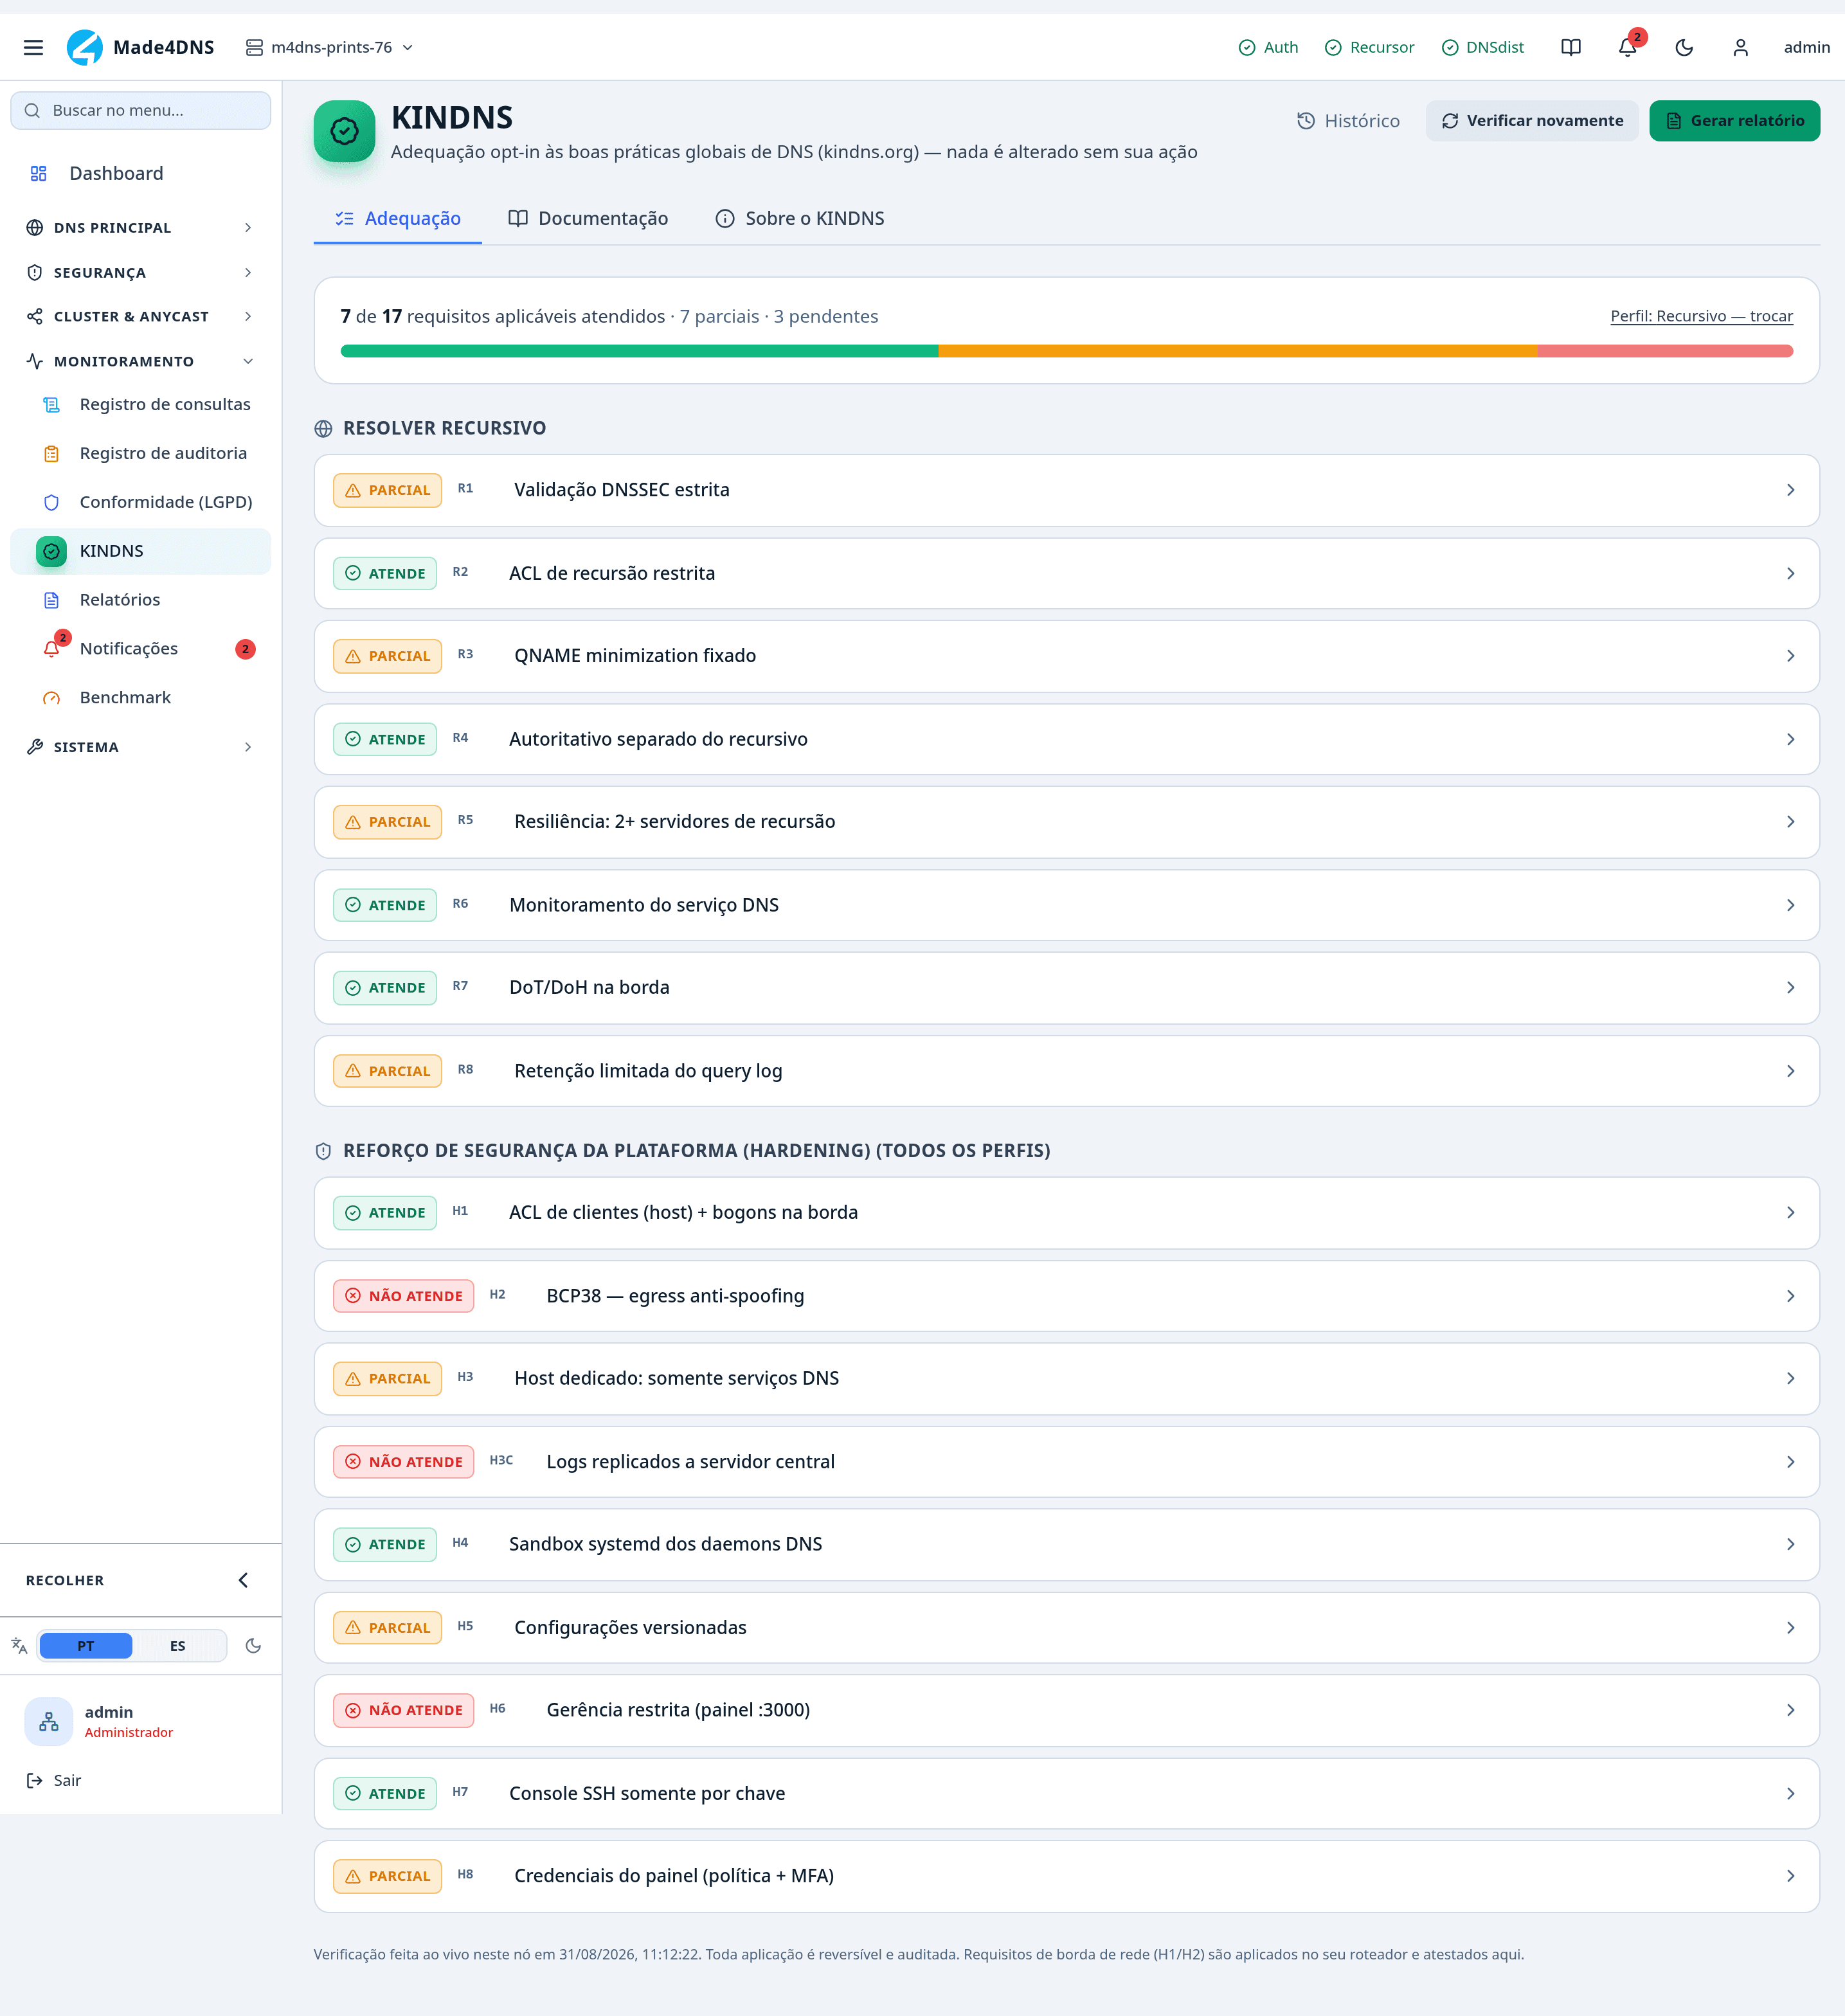Screen dimensions: 1845x2016
Task: Expand R1 Validação DNSSEC estrita row
Action: [1066, 490]
